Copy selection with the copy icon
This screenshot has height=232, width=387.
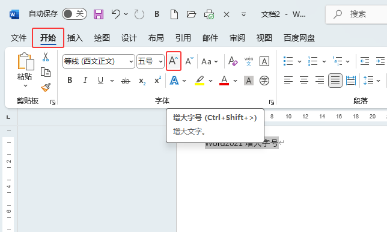[46, 72]
